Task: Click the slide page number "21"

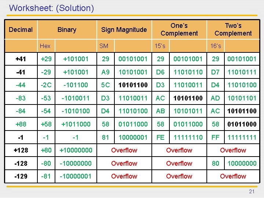Action: coord(252,191)
